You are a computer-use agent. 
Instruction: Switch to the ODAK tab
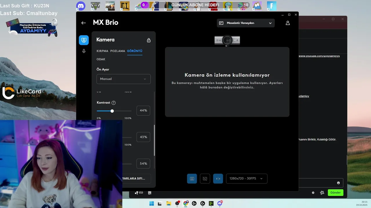point(101,59)
